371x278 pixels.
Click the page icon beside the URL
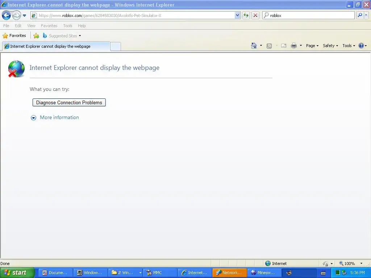click(34, 16)
